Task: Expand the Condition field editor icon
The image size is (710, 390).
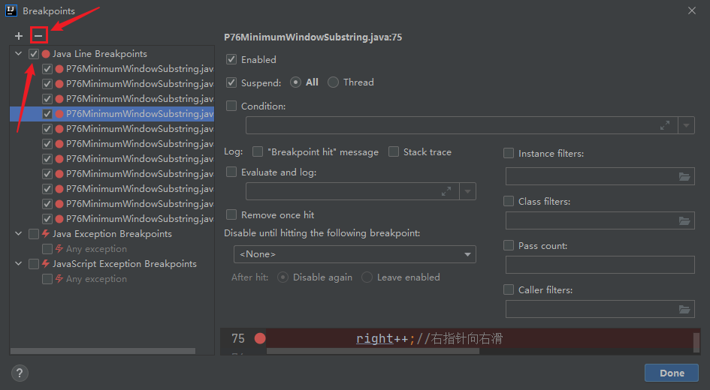Action: coord(665,125)
